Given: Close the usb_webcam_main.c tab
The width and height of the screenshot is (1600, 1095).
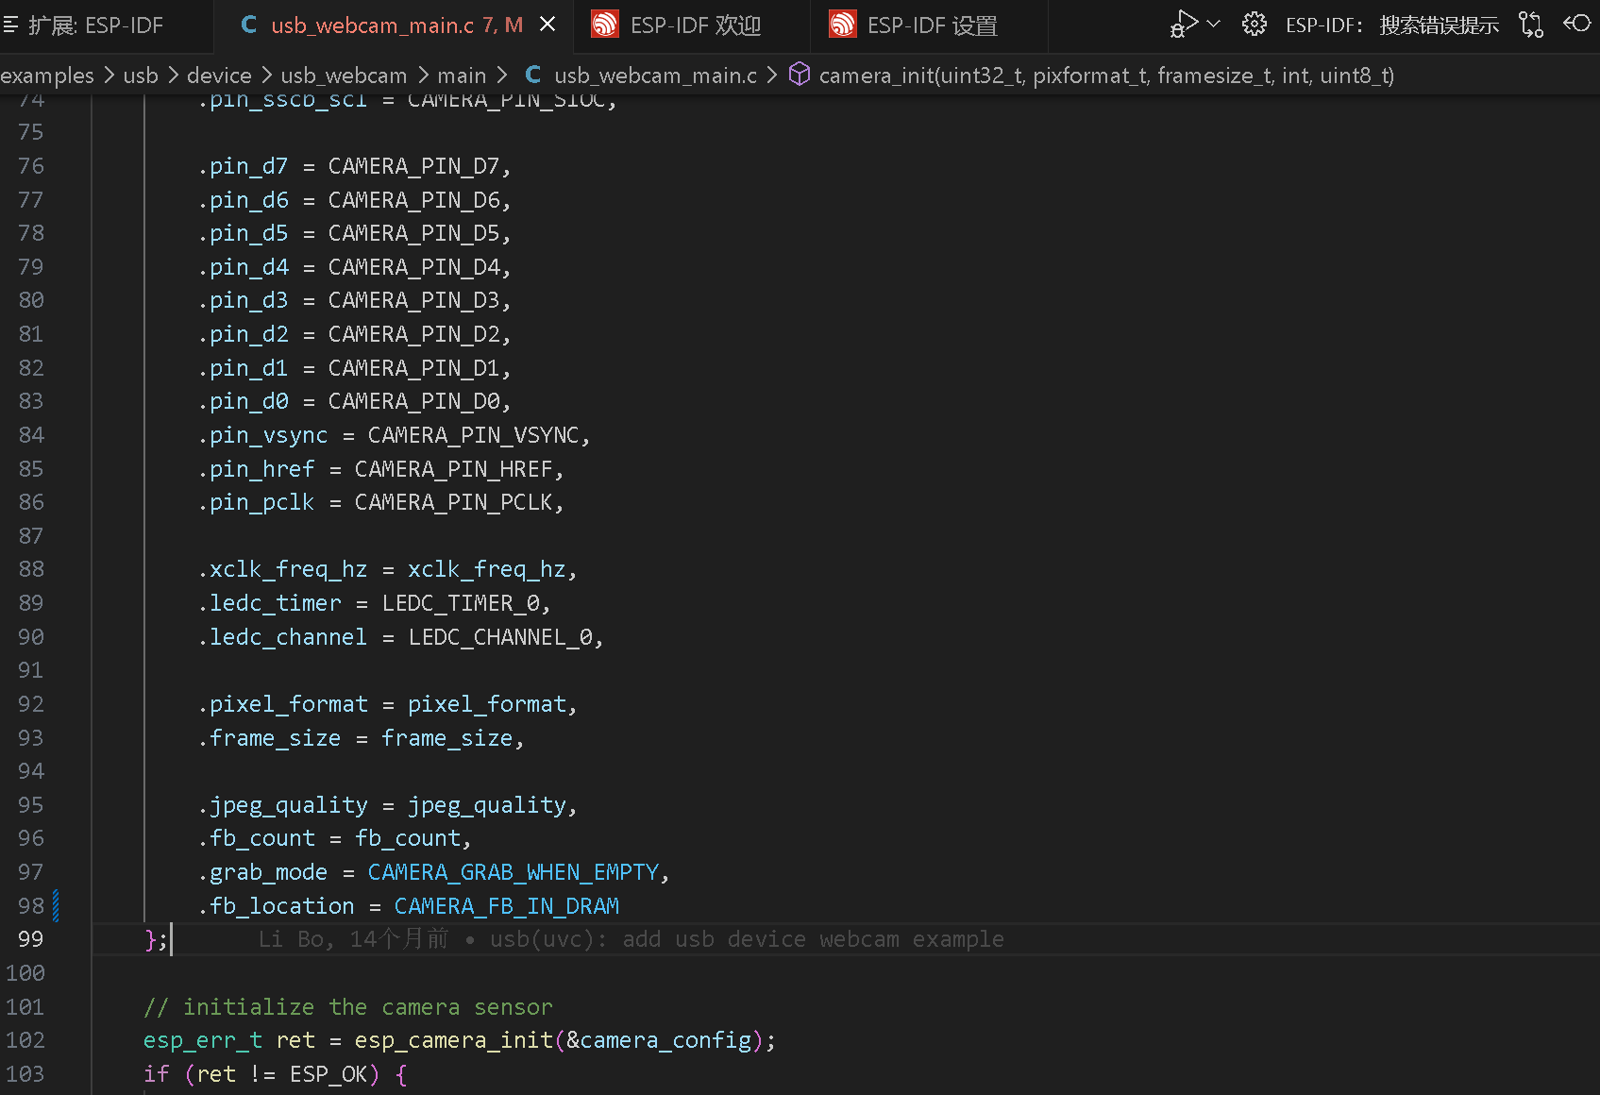Looking at the screenshot, I should (547, 25).
